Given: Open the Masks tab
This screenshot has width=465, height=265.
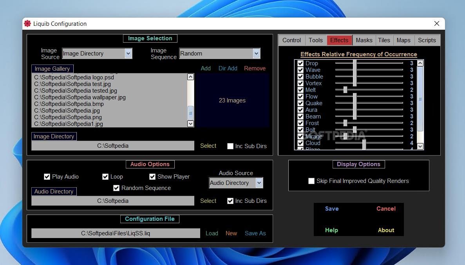Looking at the screenshot, I should click(x=364, y=40).
